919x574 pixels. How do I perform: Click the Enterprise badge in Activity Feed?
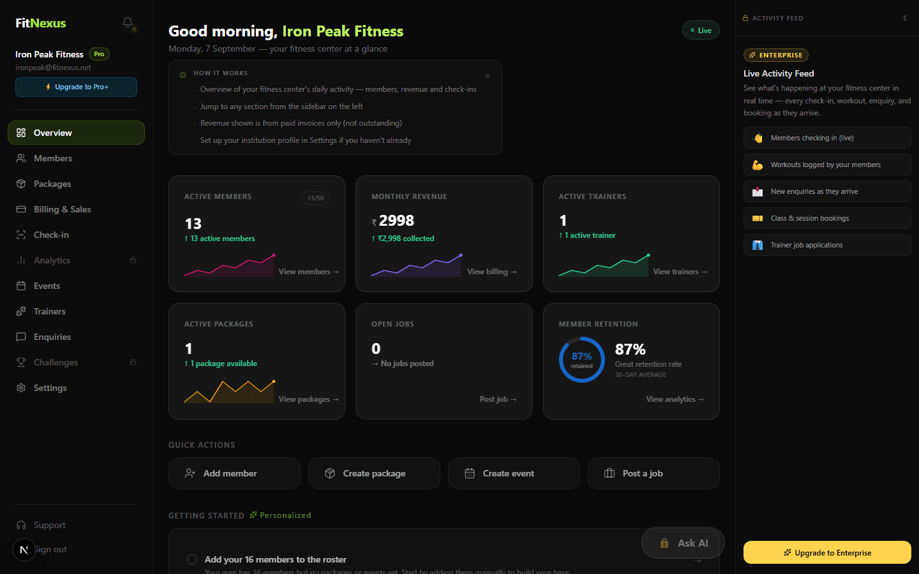click(x=776, y=55)
